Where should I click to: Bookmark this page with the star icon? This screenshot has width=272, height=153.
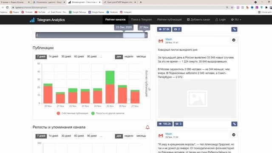pos(232,8)
